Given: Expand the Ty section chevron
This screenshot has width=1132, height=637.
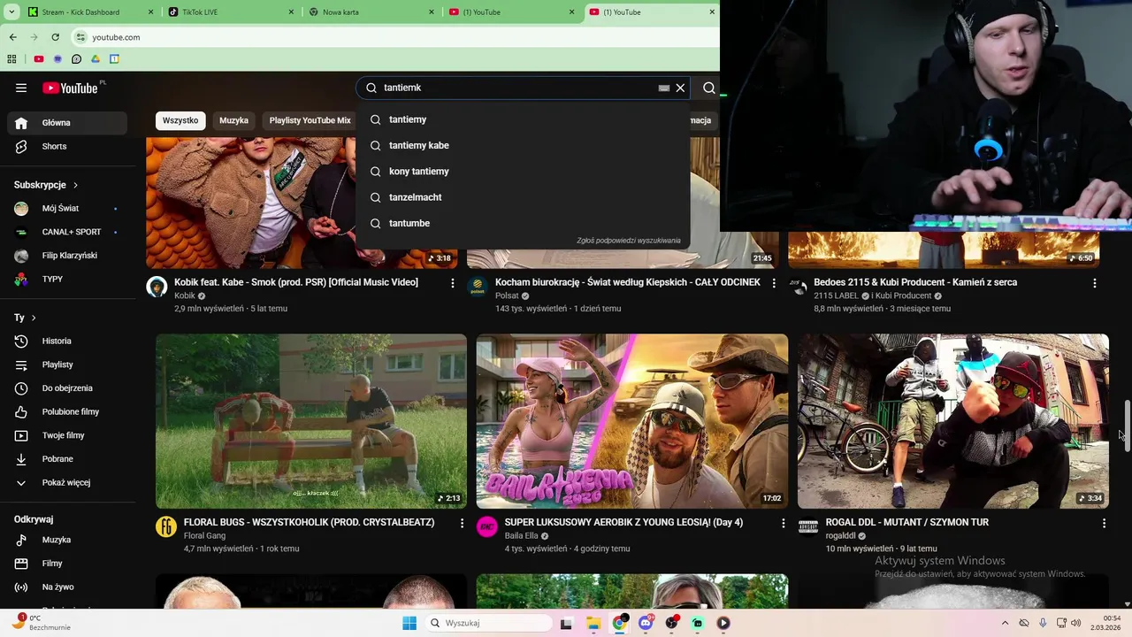Looking at the screenshot, I should pyautogui.click(x=34, y=318).
